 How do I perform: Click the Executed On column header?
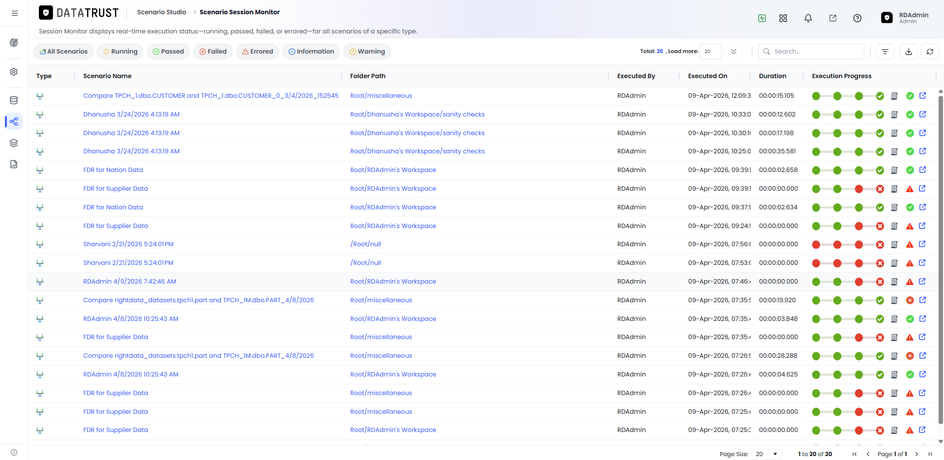[707, 76]
